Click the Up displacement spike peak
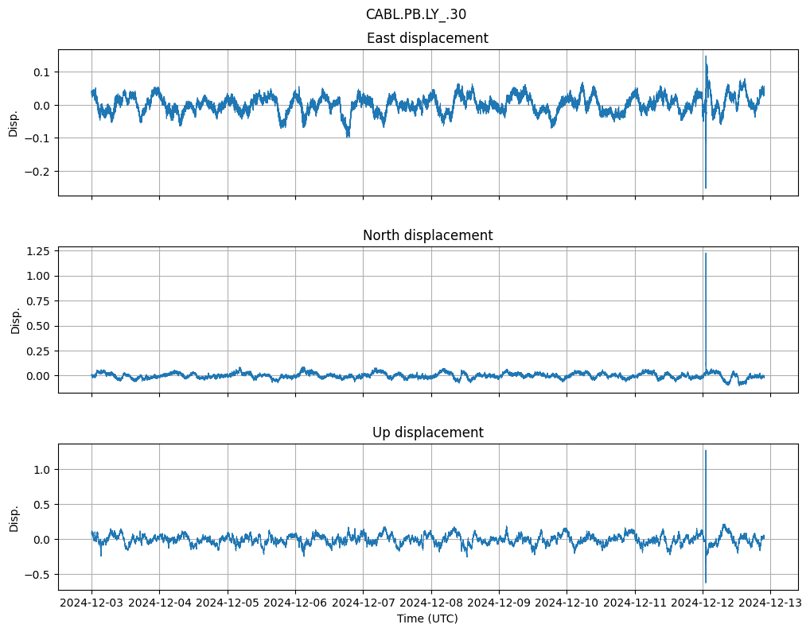The width and height of the screenshot is (810, 632). coord(705,451)
